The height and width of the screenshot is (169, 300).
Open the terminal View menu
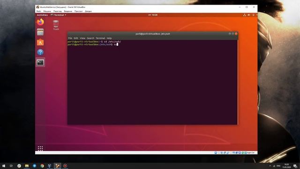[x=82, y=38]
